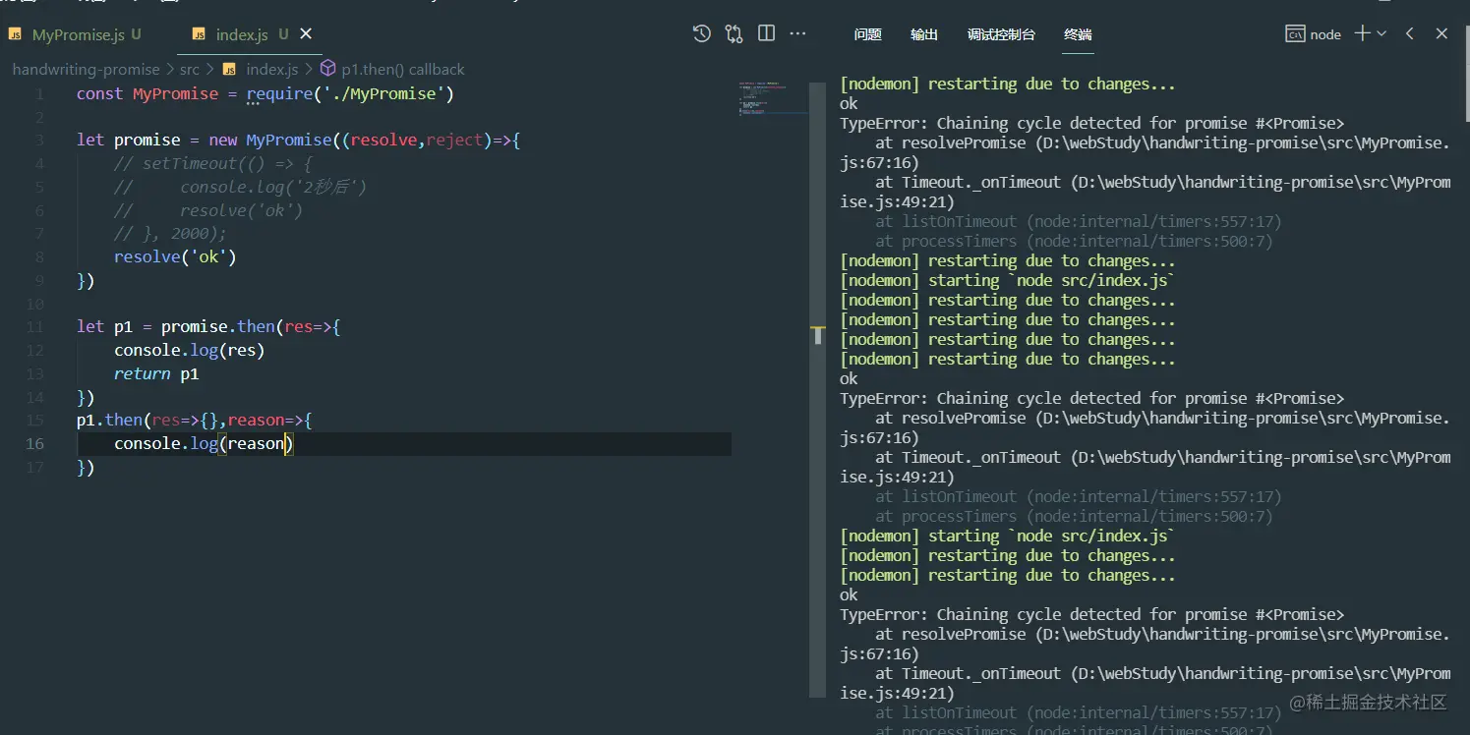Open the file timeline history icon

click(701, 34)
